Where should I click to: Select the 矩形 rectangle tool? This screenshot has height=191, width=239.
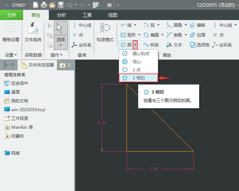pos(128,35)
